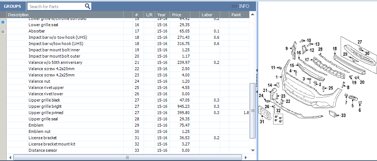Select part 18 impact bar in diagram
Viewport: 377px width, 161px height.
point(335,49)
